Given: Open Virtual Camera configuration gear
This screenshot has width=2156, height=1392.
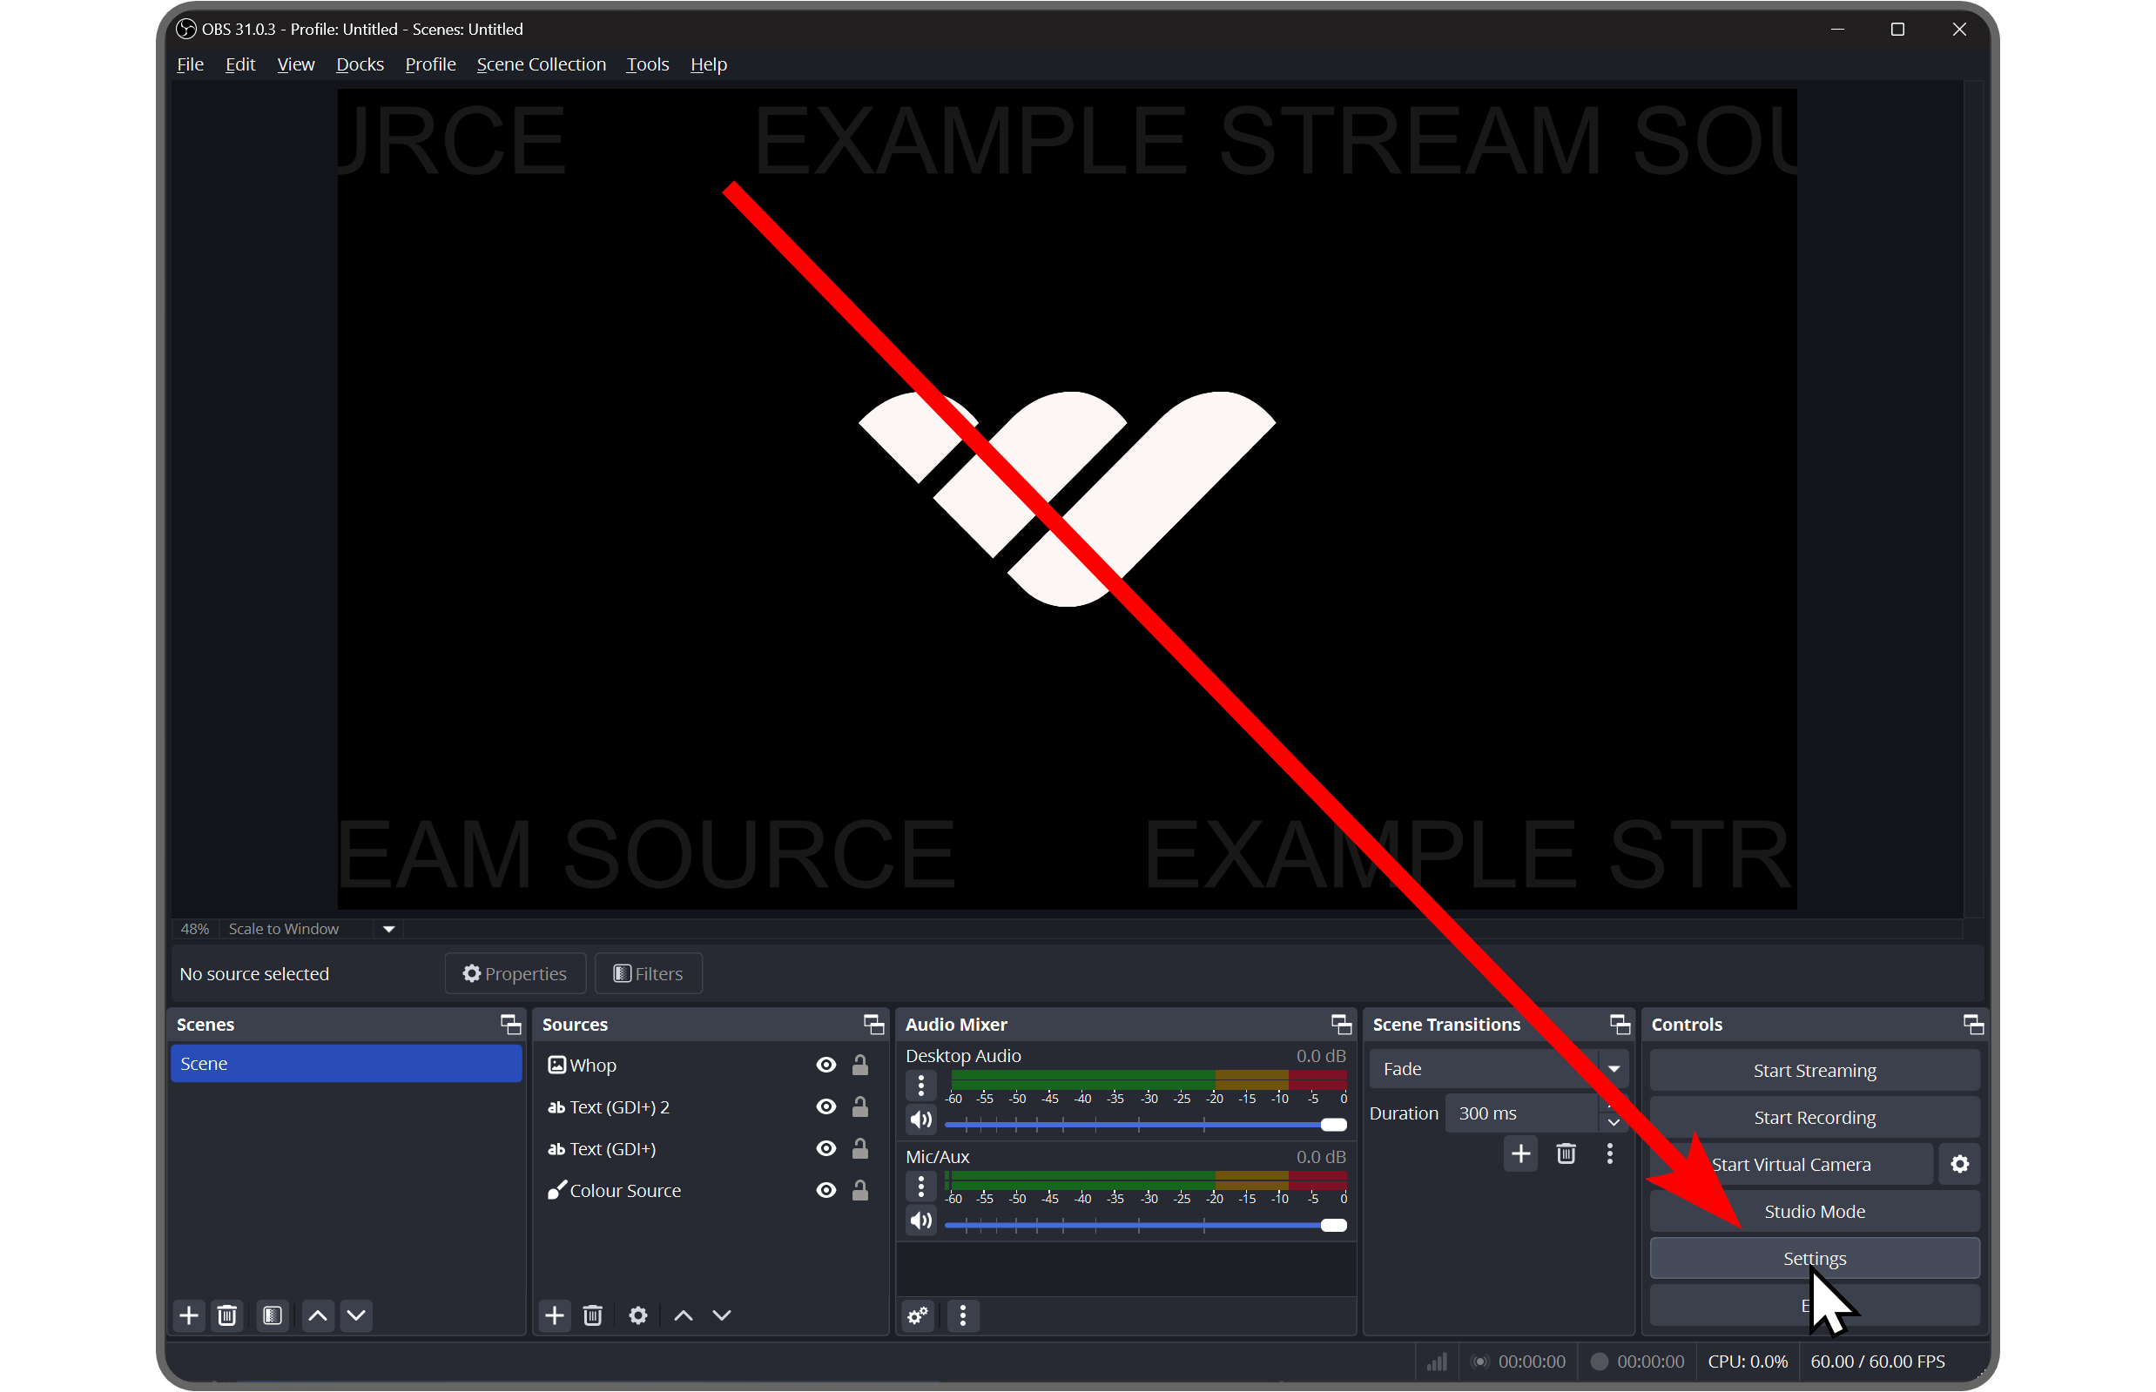Looking at the screenshot, I should pyautogui.click(x=1958, y=1164).
